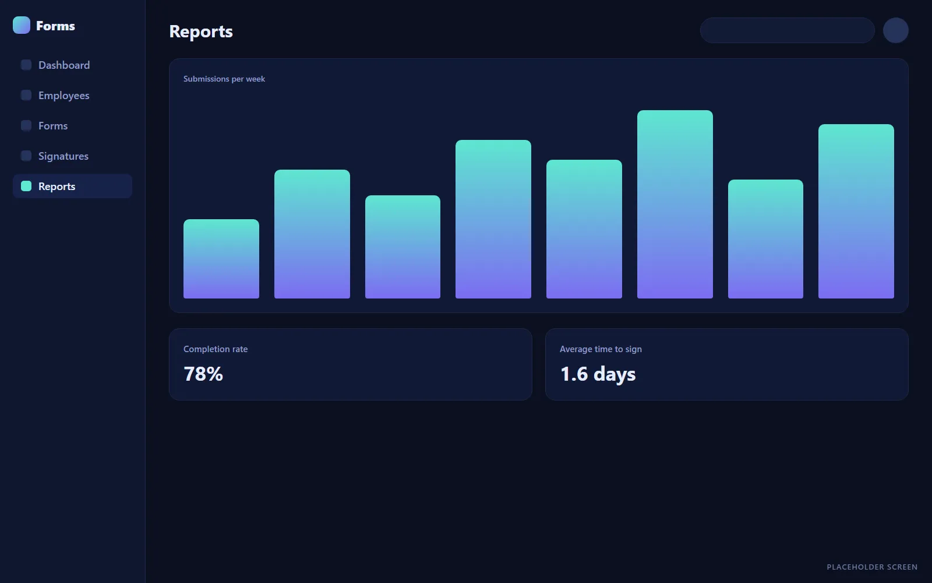
Task: Select the Reports nav item
Action: pyautogui.click(x=72, y=186)
